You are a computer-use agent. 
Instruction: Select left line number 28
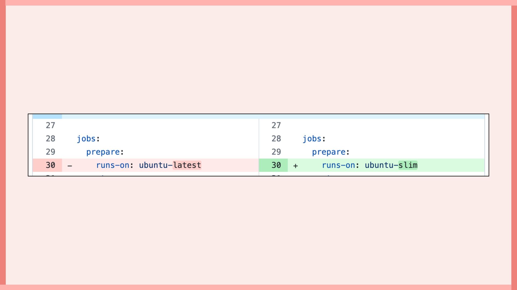click(50, 139)
